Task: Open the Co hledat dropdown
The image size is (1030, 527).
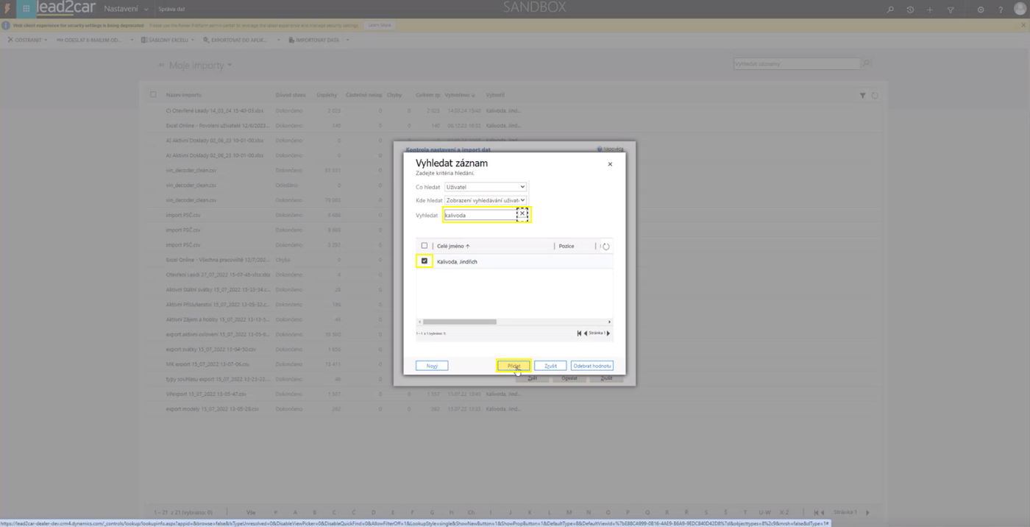Action: pyautogui.click(x=486, y=187)
